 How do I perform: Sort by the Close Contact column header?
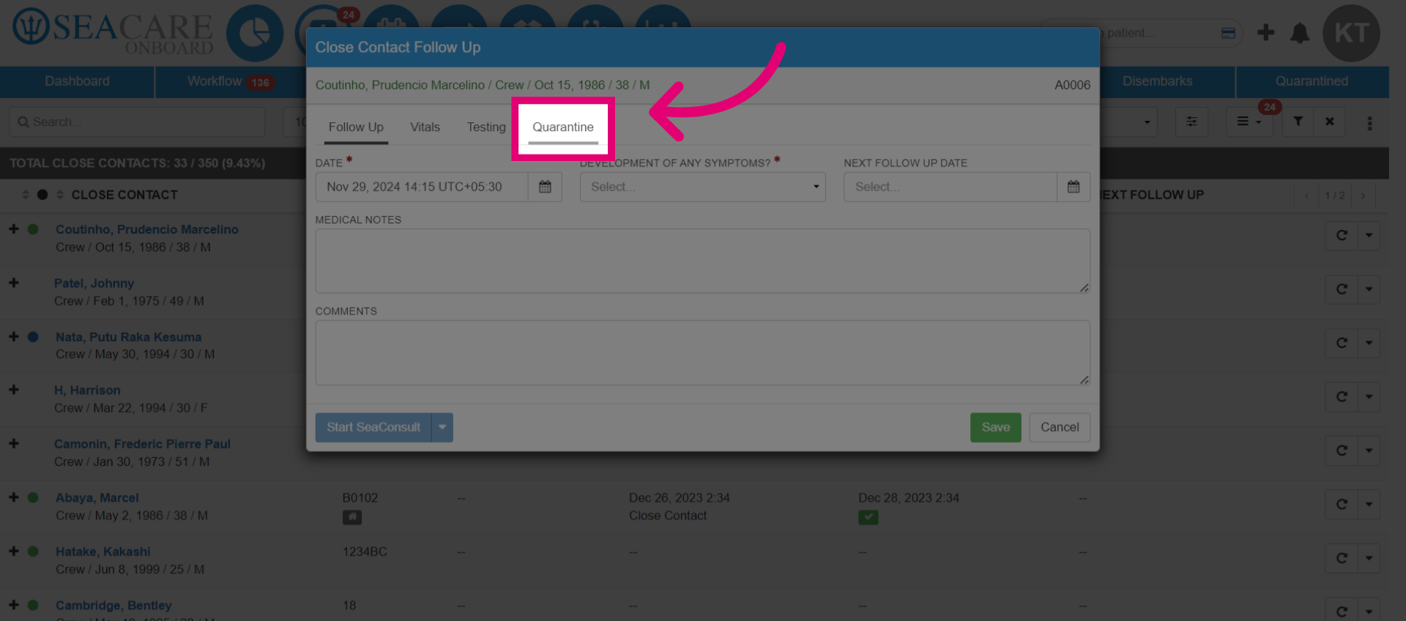pyautogui.click(x=124, y=195)
